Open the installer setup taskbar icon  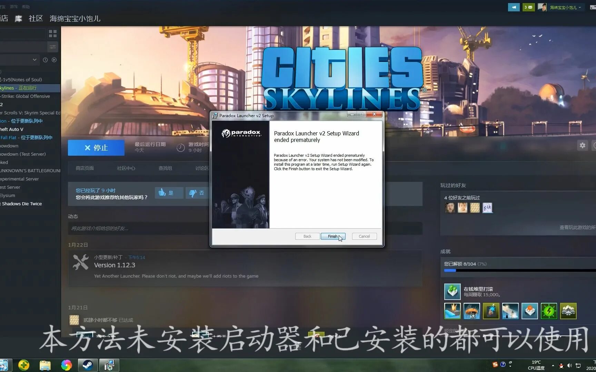coord(109,365)
